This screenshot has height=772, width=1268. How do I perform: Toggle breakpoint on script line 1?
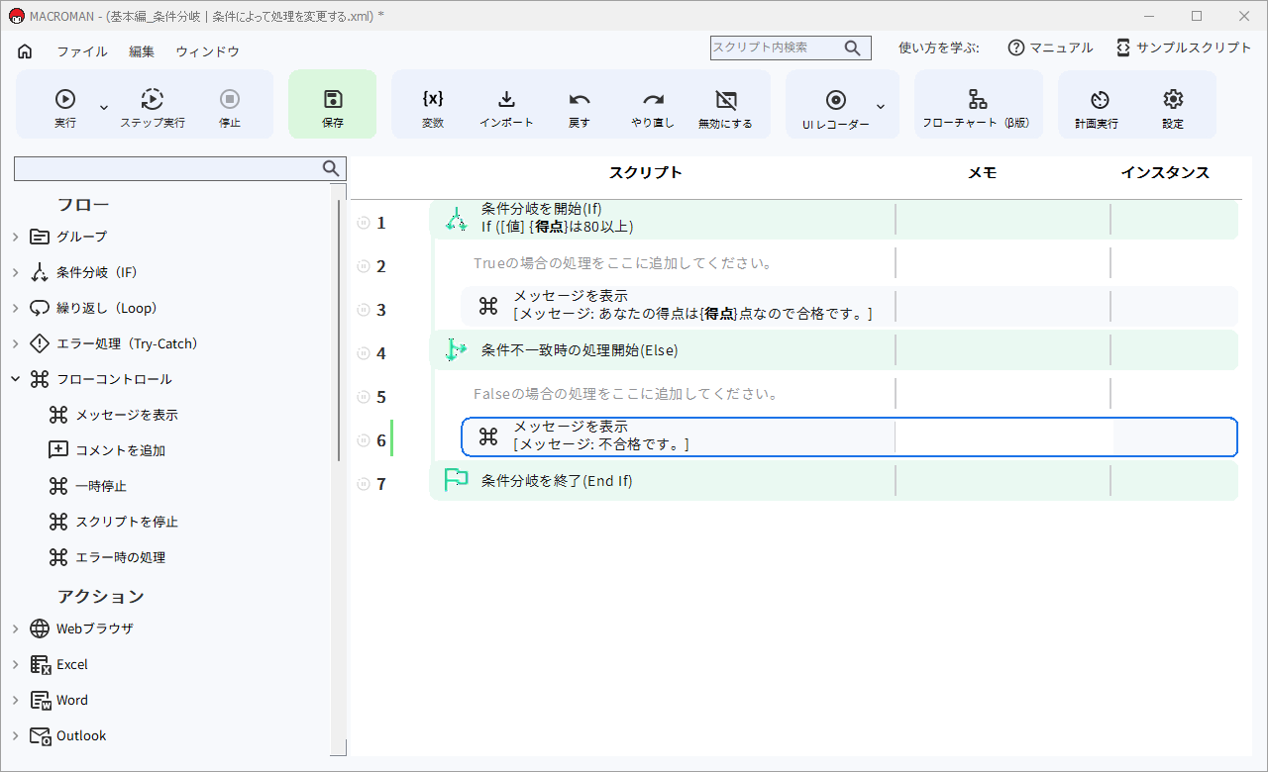[363, 223]
